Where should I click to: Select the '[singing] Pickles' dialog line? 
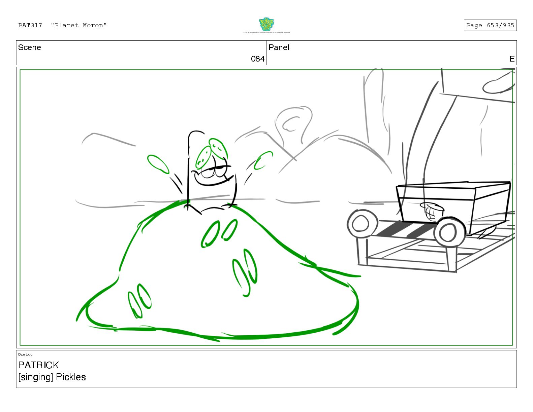pyautogui.click(x=52, y=377)
